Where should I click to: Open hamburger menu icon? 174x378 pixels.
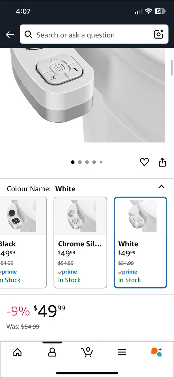point(122,352)
